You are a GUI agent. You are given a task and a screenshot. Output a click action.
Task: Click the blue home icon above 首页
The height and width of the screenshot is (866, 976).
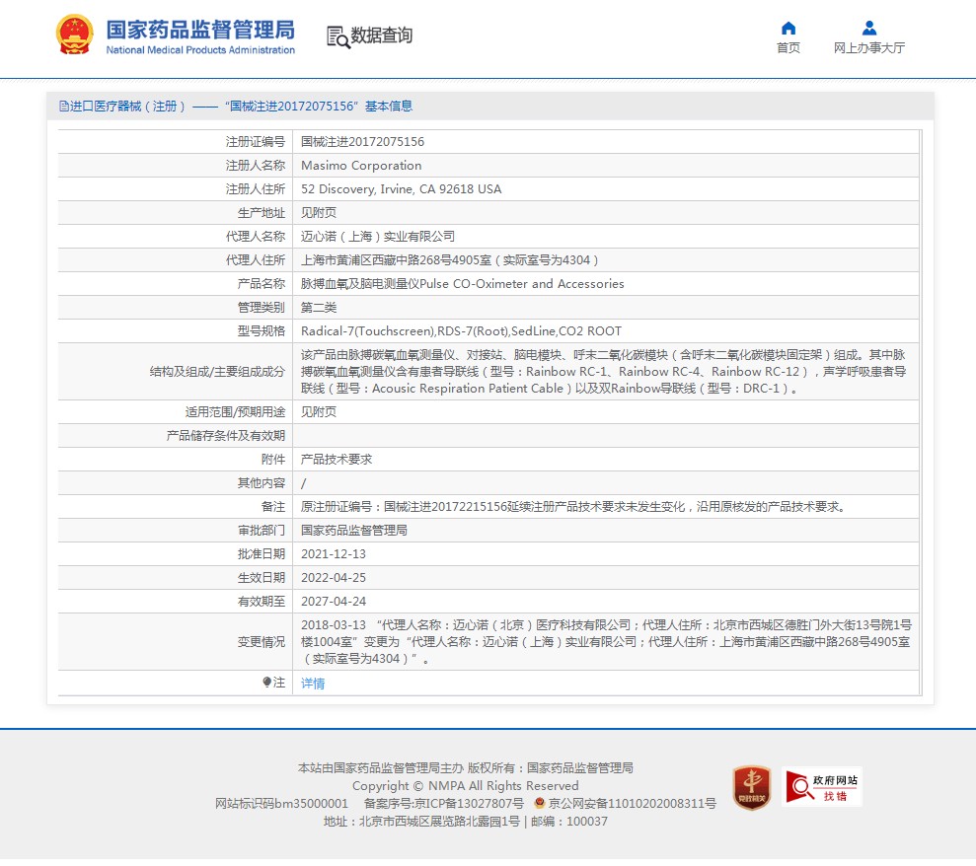[788, 28]
